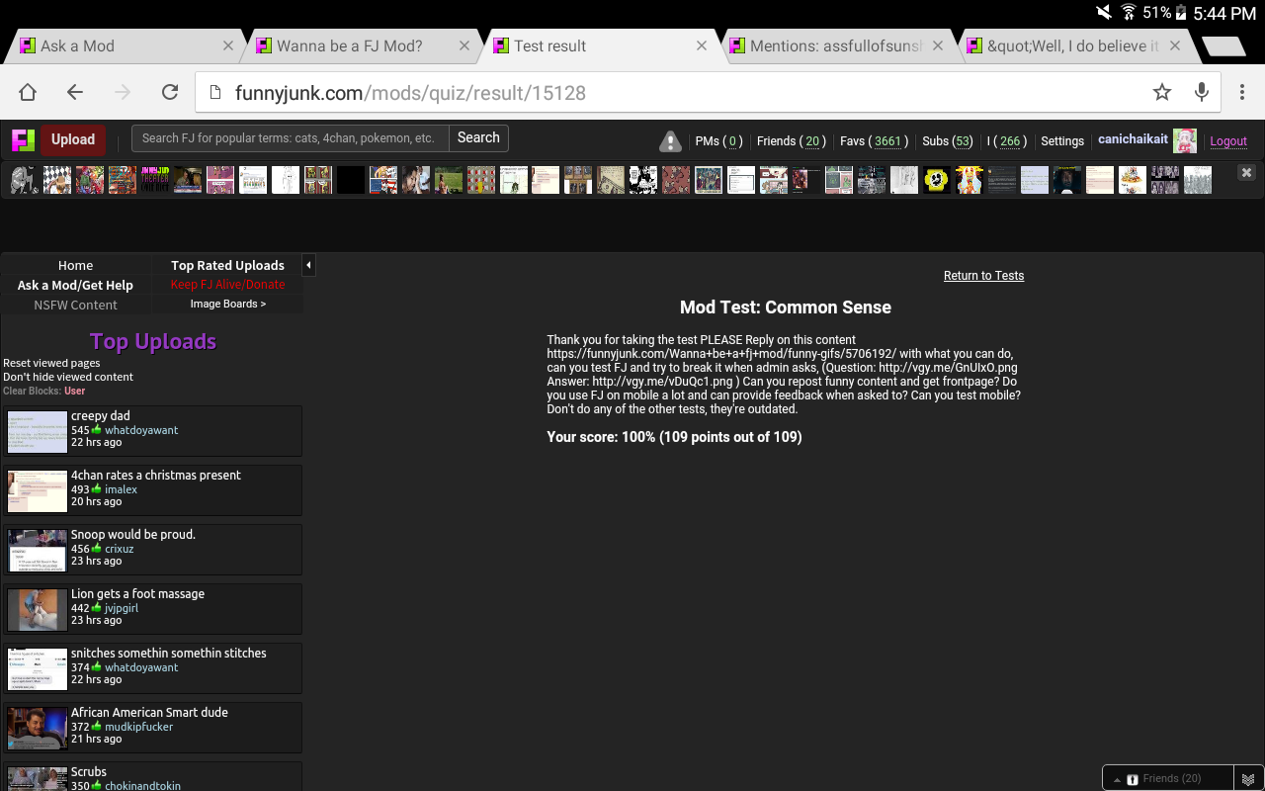The height and width of the screenshot is (791, 1265).
Task: Click the double-chevron chat bar icon
Action: coord(1248,779)
